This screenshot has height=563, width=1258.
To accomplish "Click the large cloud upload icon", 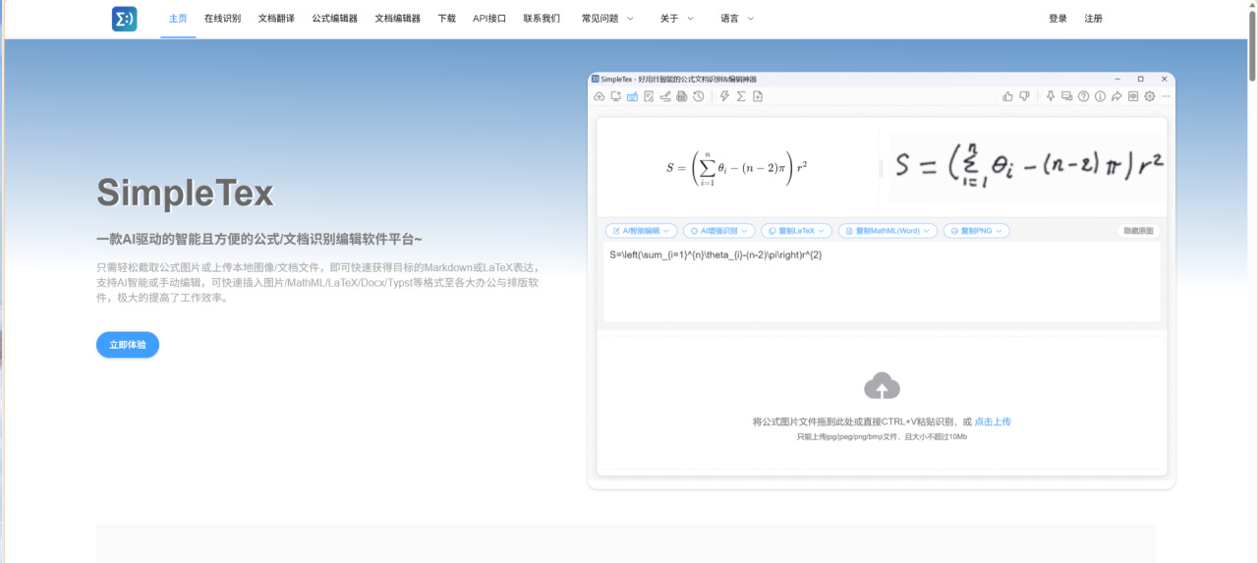I will [882, 385].
